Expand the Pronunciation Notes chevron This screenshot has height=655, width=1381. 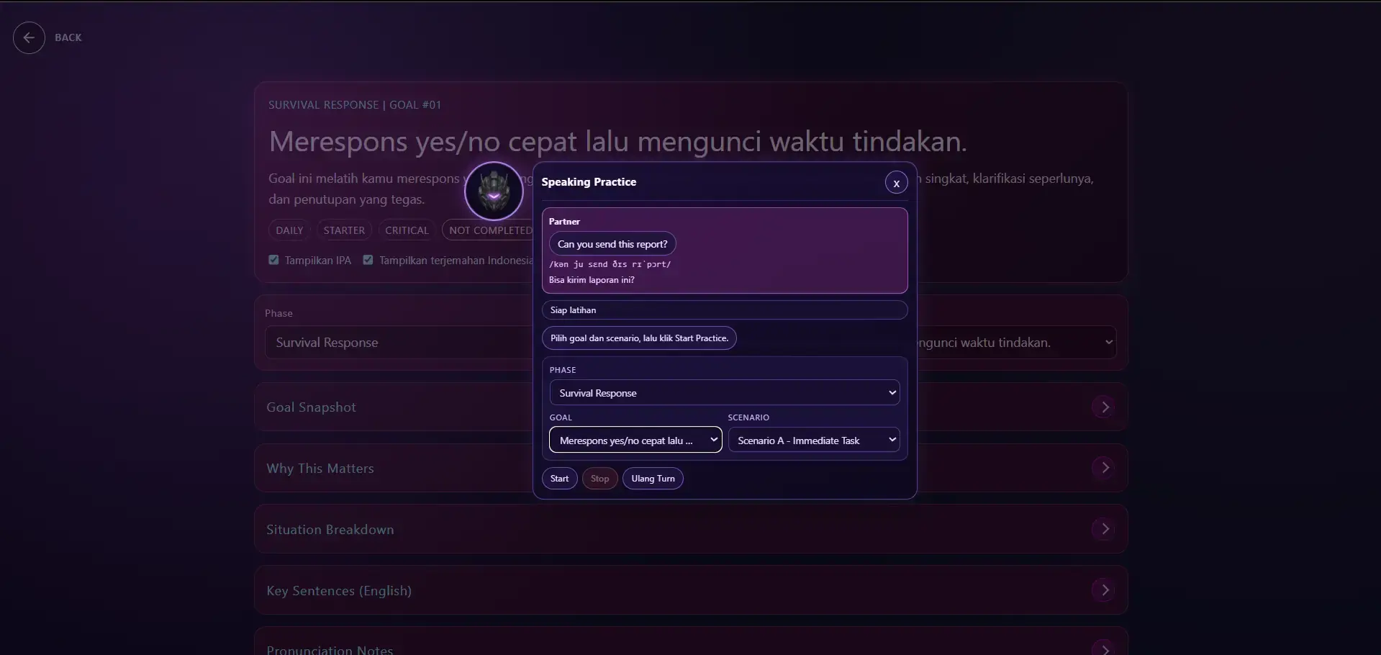point(1105,648)
